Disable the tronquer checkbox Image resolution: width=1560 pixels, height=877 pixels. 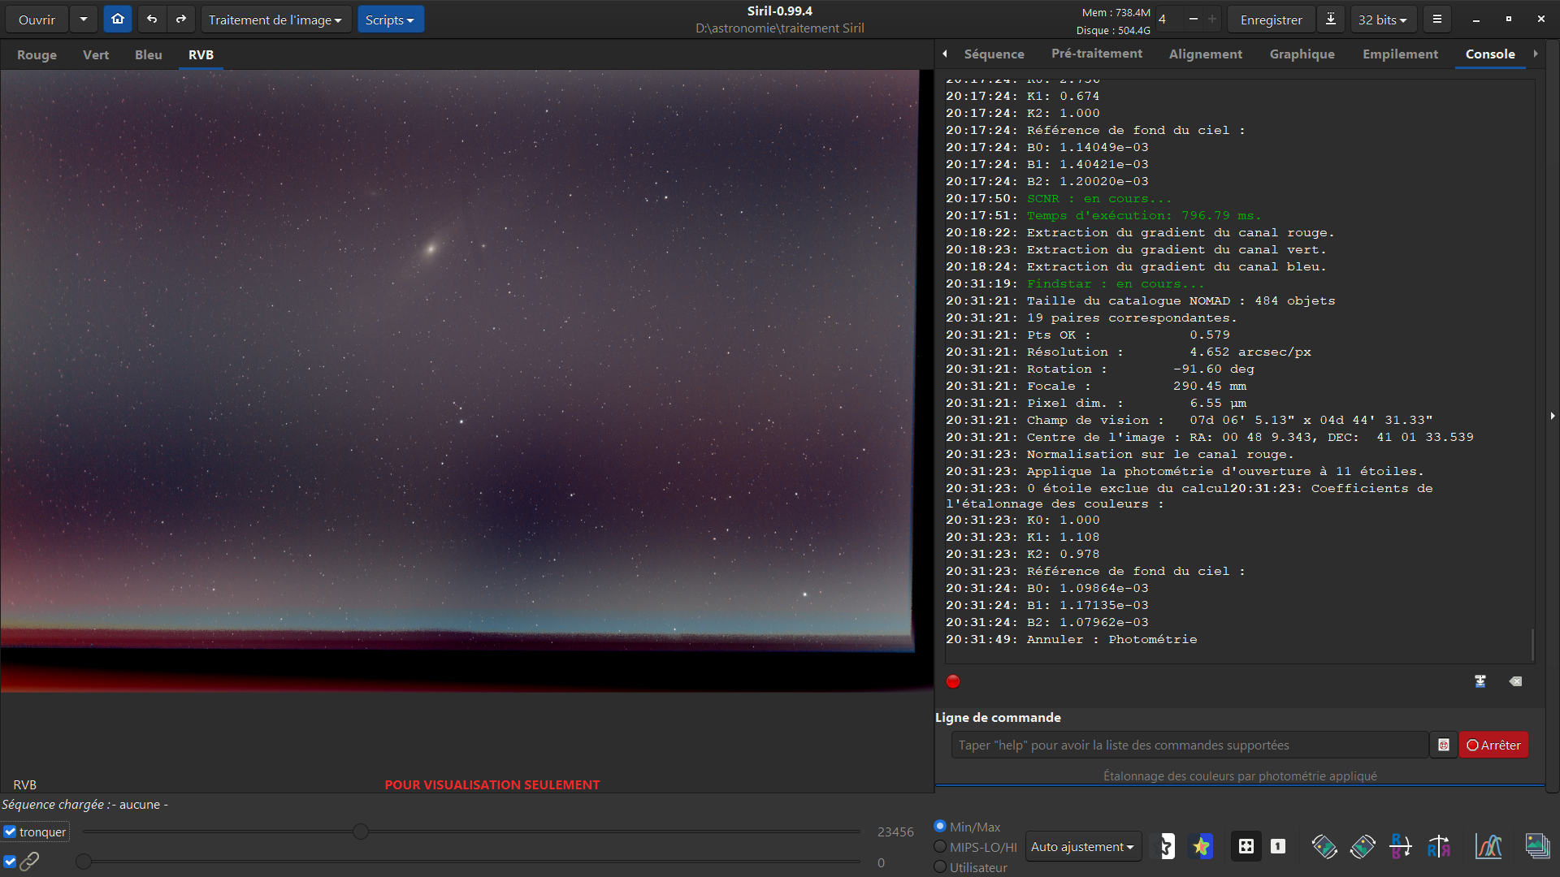coord(11,832)
